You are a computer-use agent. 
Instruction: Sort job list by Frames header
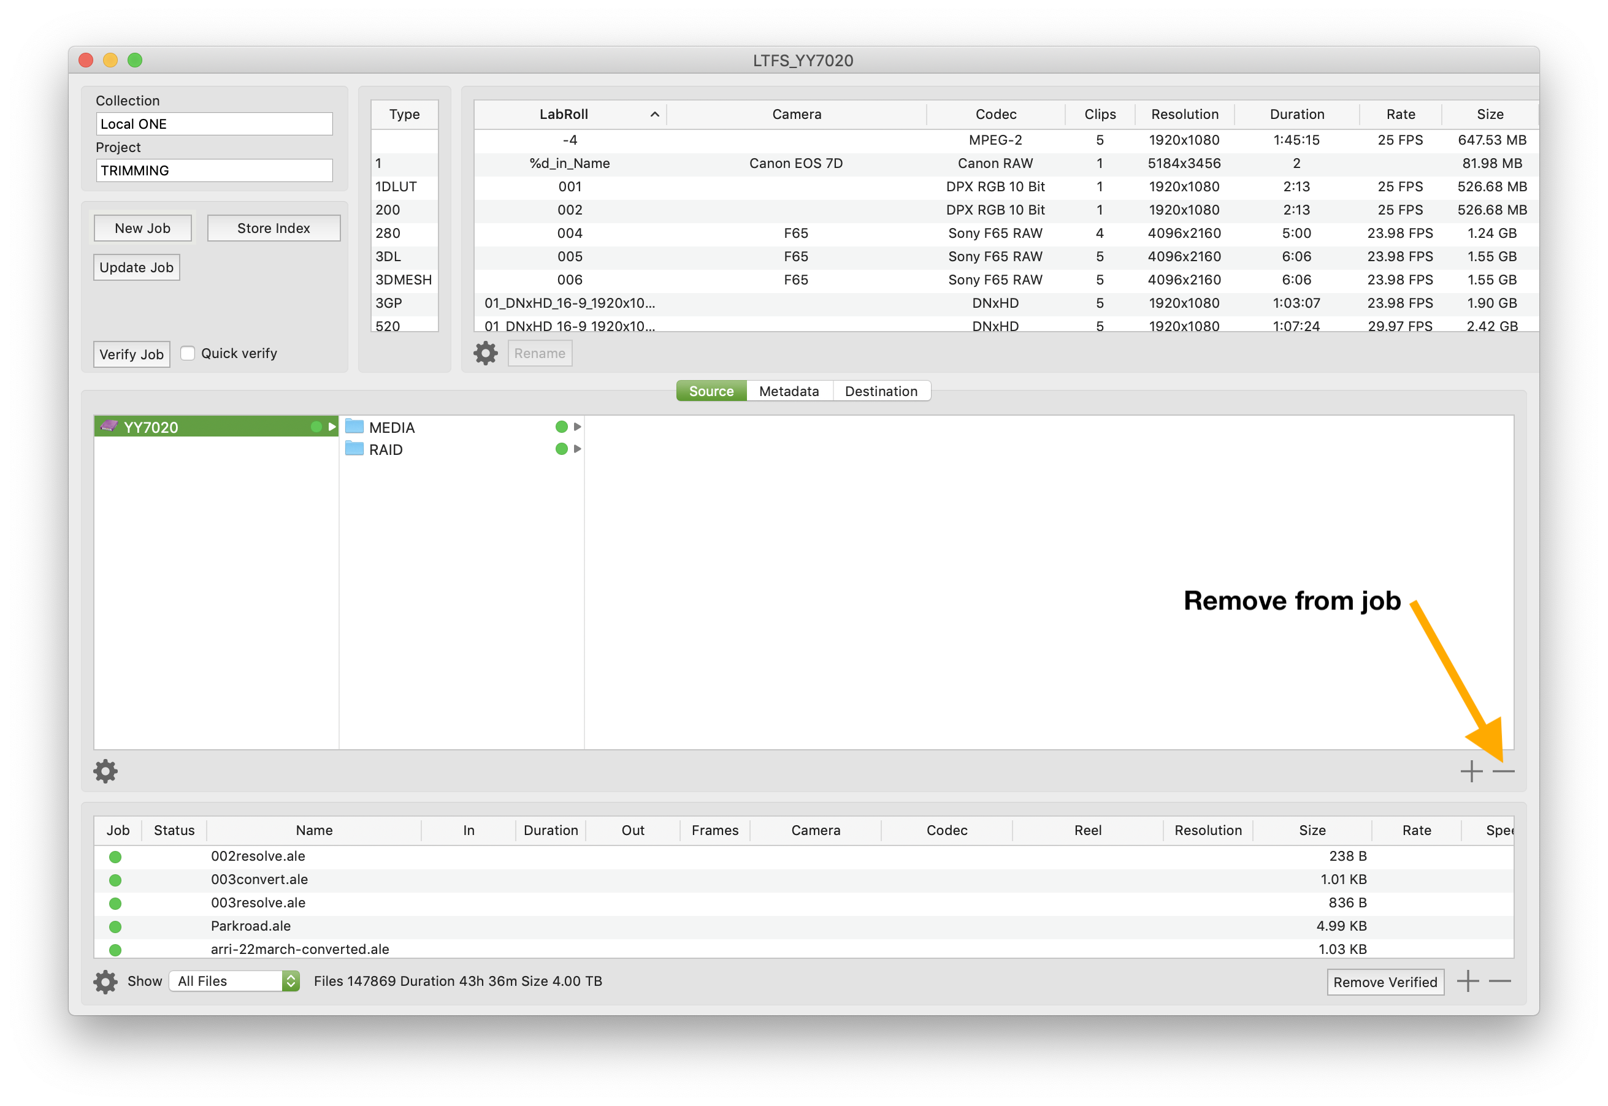(714, 830)
